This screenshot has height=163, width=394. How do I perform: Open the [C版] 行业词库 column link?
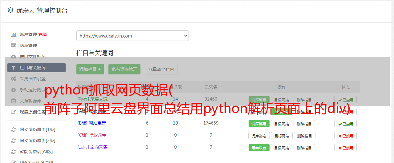click(x=92, y=135)
